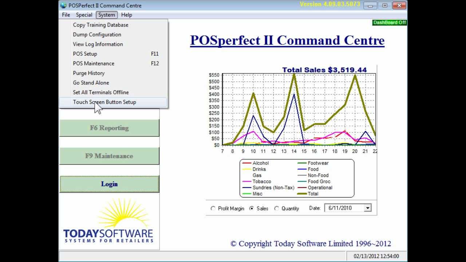This screenshot has width=466, height=262.
Task: Click the Alcohol legend entry
Action: tap(256, 163)
